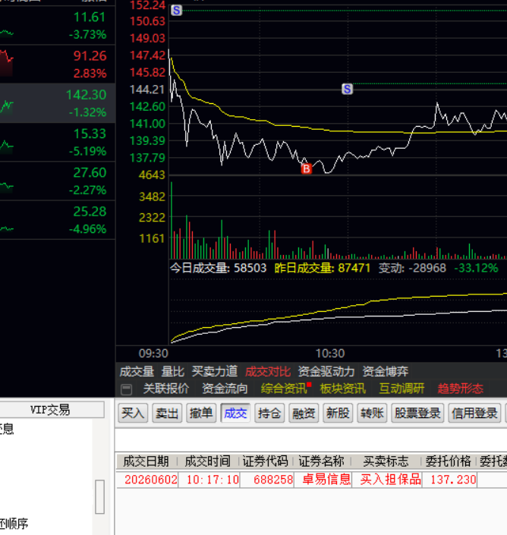
Task: Click the left panel vertical scrollbar thumb
Action: [x=99, y=496]
